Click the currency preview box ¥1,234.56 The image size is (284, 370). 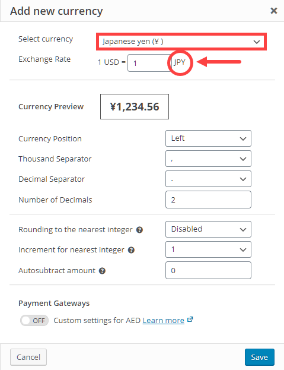[135, 107]
